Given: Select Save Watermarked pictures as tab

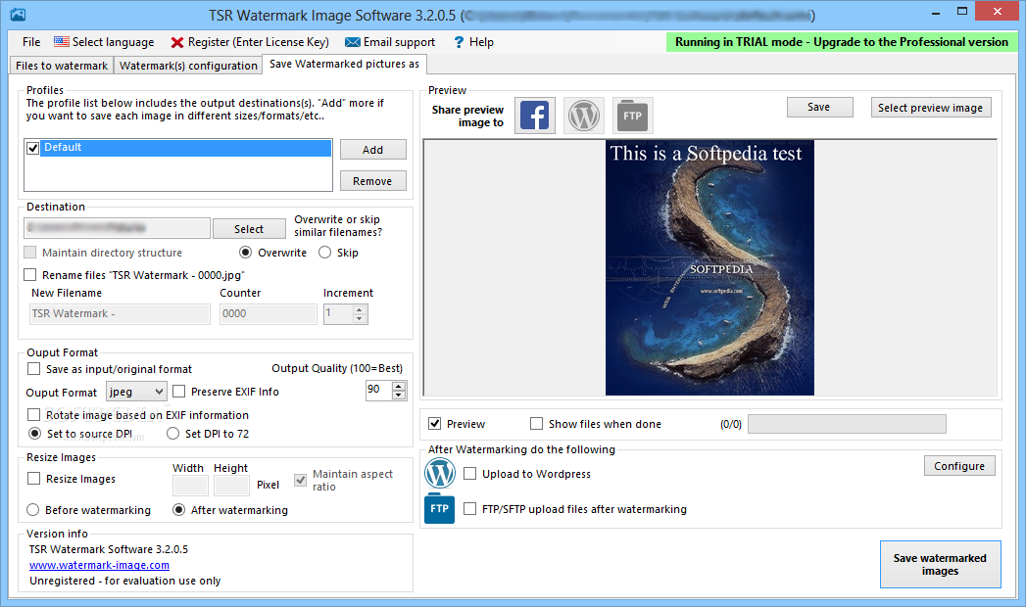Looking at the screenshot, I should pos(344,64).
